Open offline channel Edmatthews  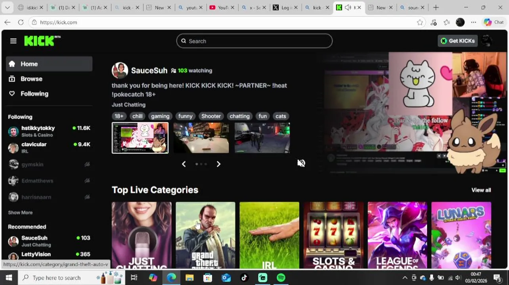click(x=49, y=180)
